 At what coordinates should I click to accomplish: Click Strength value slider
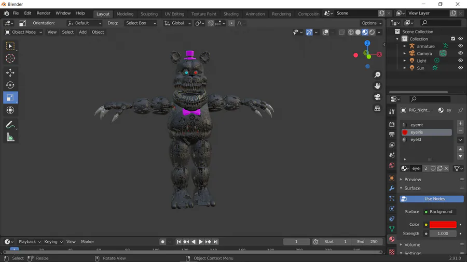click(x=443, y=234)
